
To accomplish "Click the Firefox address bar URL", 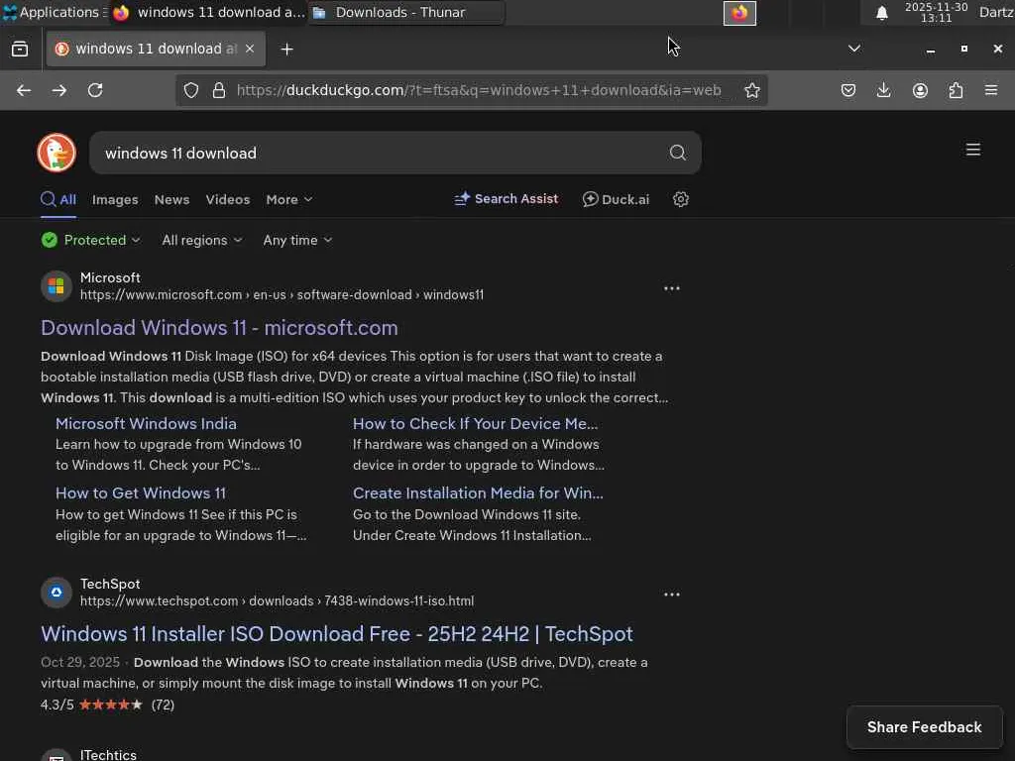I will point(479,90).
